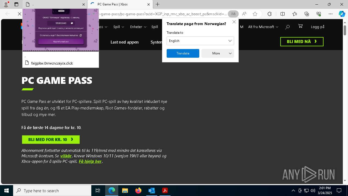Expand the Alt fra Microsoft menu
348x196 pixels.
click(x=263, y=27)
